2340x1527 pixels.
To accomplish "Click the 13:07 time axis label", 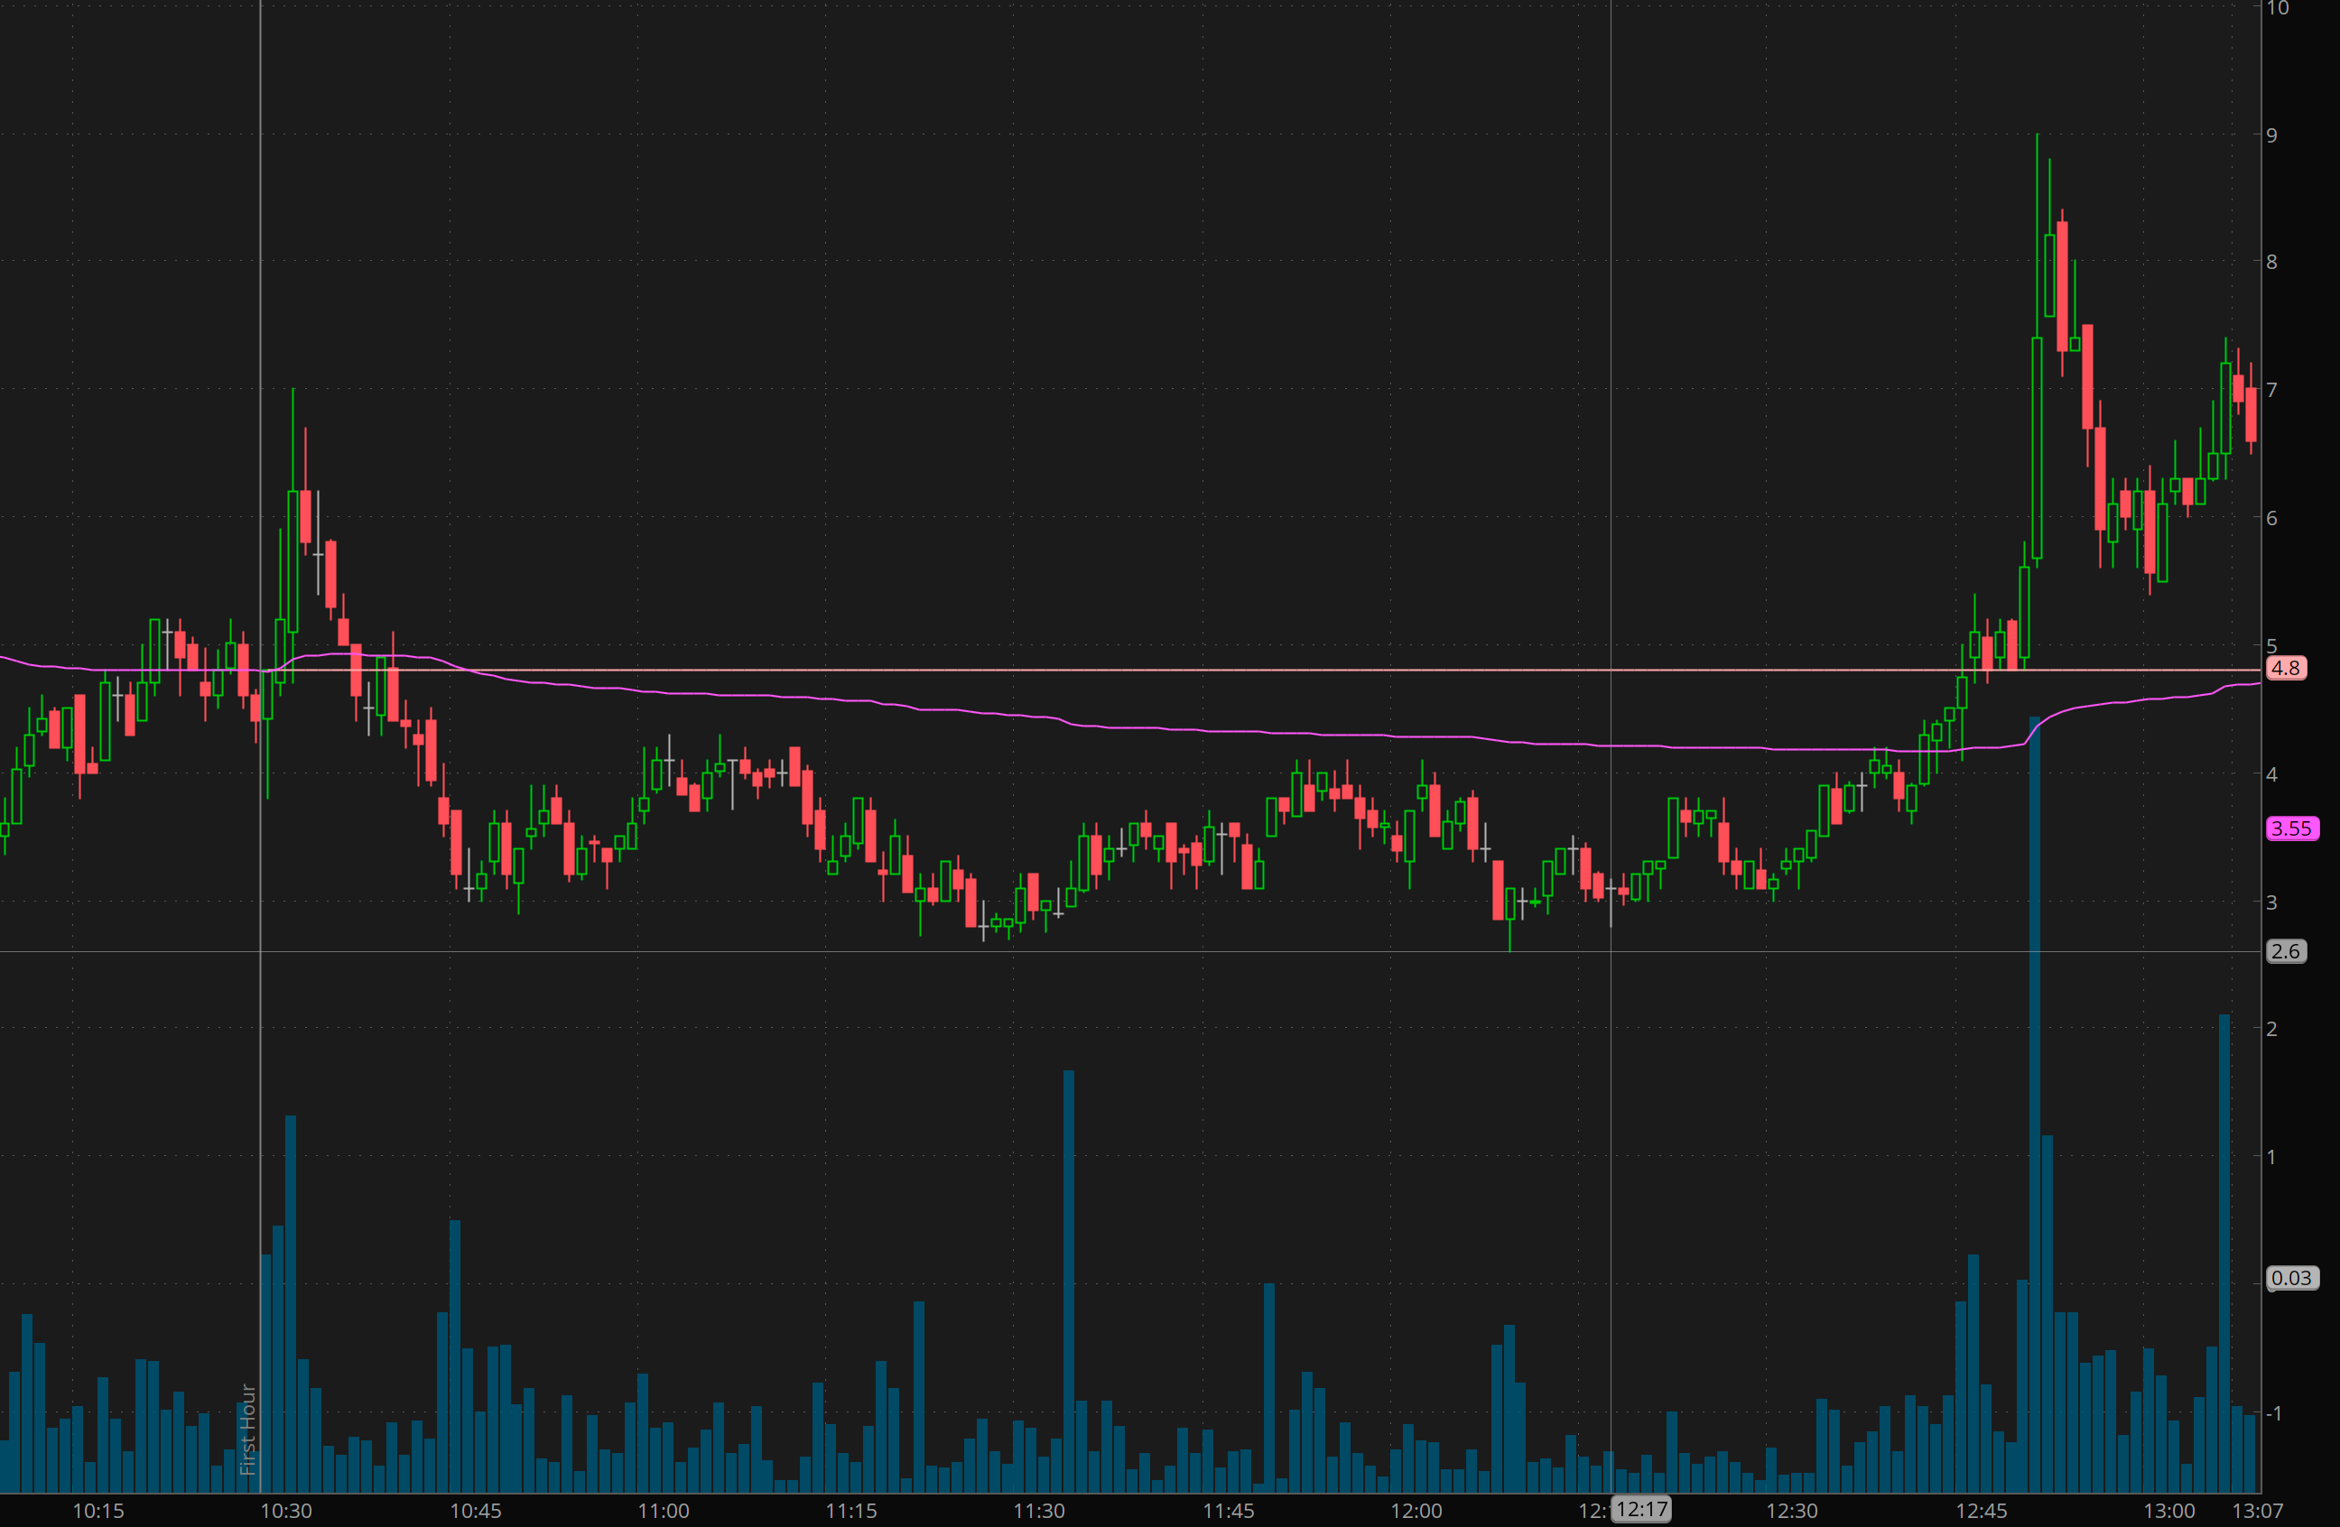I will tap(2258, 1512).
